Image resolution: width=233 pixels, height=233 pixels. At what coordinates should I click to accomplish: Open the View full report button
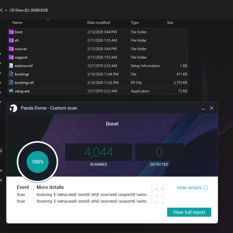coord(189,212)
